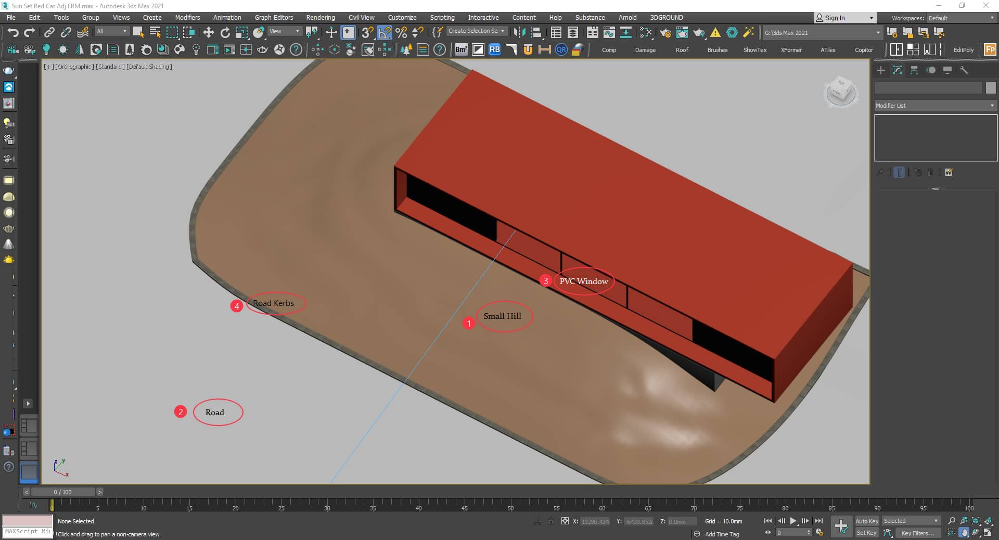Click the Key Filters button

917,533
